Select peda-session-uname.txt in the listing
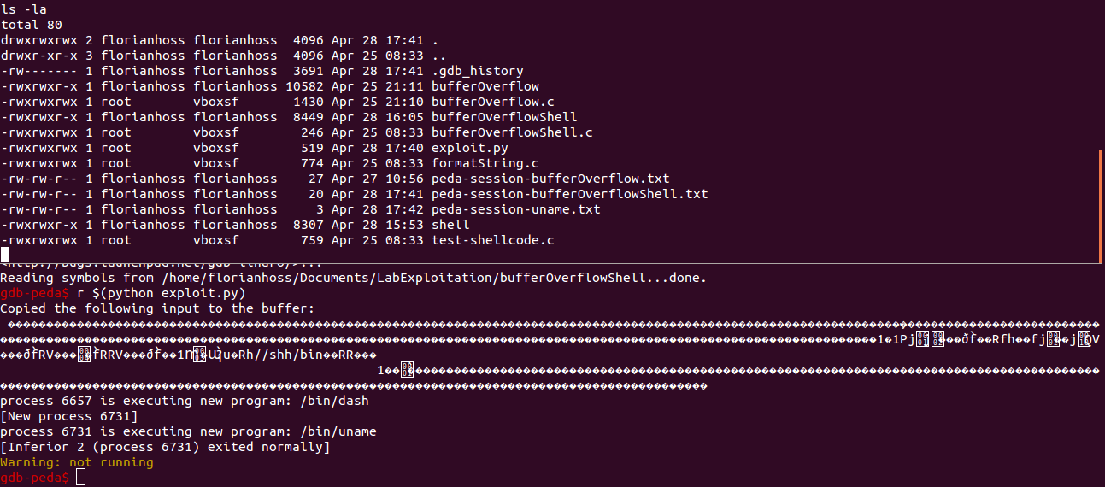 pos(516,209)
